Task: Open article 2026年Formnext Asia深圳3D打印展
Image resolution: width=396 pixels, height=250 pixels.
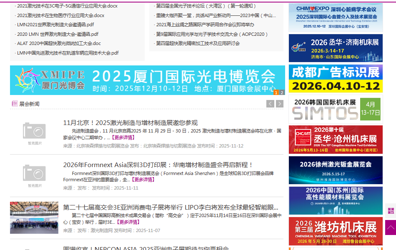Action: click(158, 165)
